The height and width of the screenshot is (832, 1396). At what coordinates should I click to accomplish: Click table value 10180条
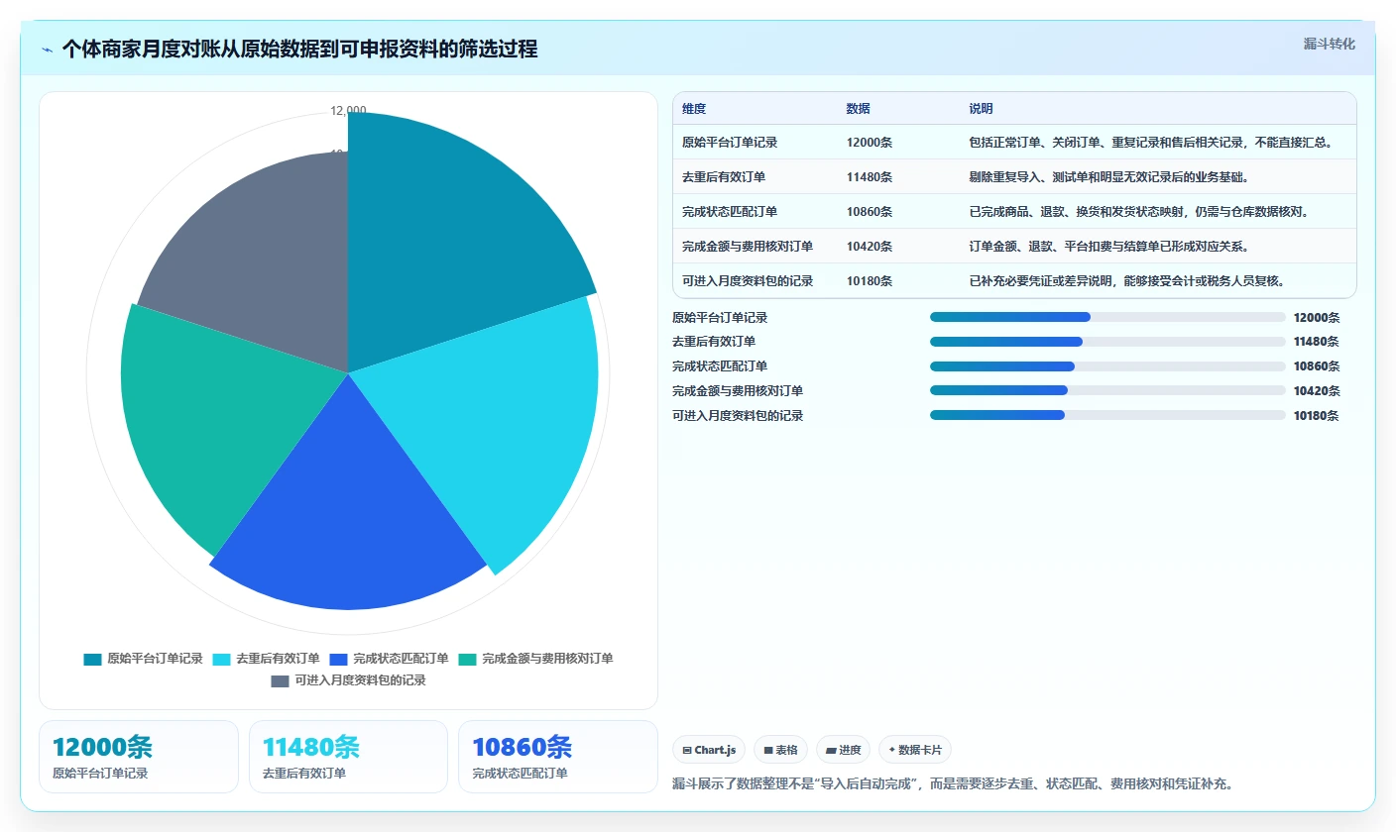coord(870,280)
